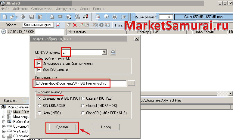Click the Rename icon in image toolbar
Screen dimensions: 233x140
[x=87, y=25]
